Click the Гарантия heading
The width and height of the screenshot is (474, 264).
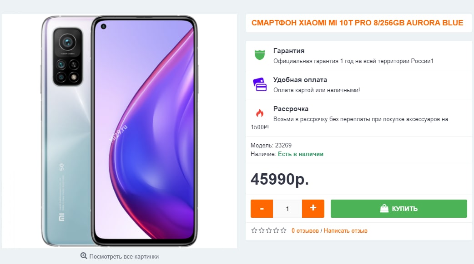(289, 51)
